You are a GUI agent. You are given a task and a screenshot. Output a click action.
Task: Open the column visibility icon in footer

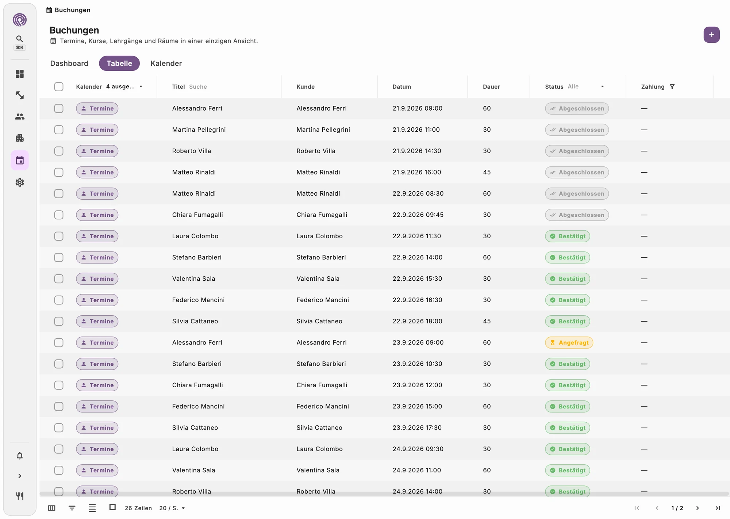click(x=52, y=508)
